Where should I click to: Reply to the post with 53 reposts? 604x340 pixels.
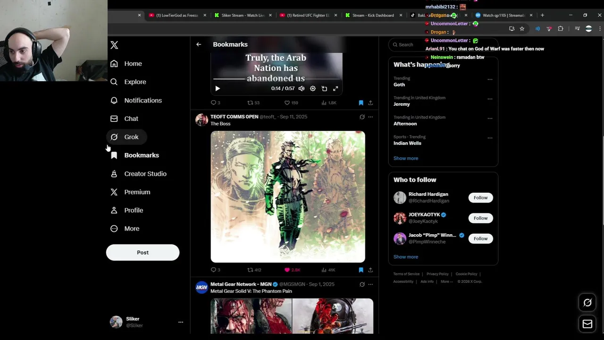[x=215, y=102]
